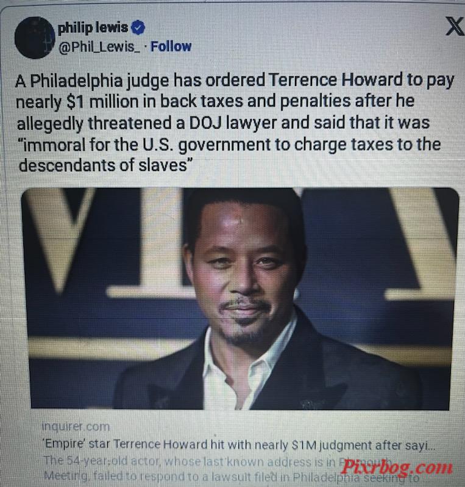Select the display name philip lewis

click(x=93, y=27)
